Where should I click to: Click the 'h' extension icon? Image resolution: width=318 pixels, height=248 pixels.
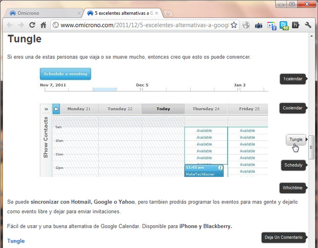[296, 25]
